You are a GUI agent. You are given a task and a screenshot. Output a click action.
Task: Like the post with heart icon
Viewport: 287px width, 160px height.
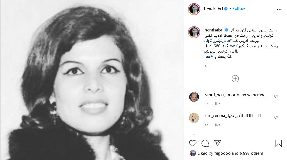[193, 143]
